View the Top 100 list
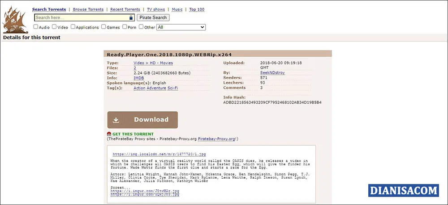The width and height of the screenshot is (448, 205). [x=197, y=9]
